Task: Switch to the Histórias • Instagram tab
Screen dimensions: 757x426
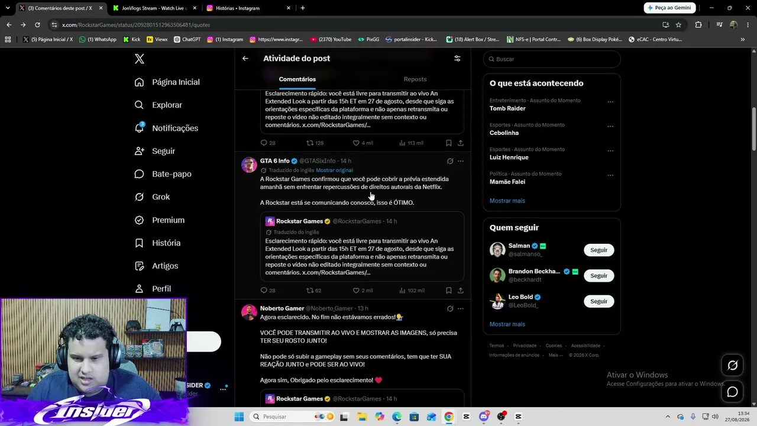Action: tap(249, 8)
